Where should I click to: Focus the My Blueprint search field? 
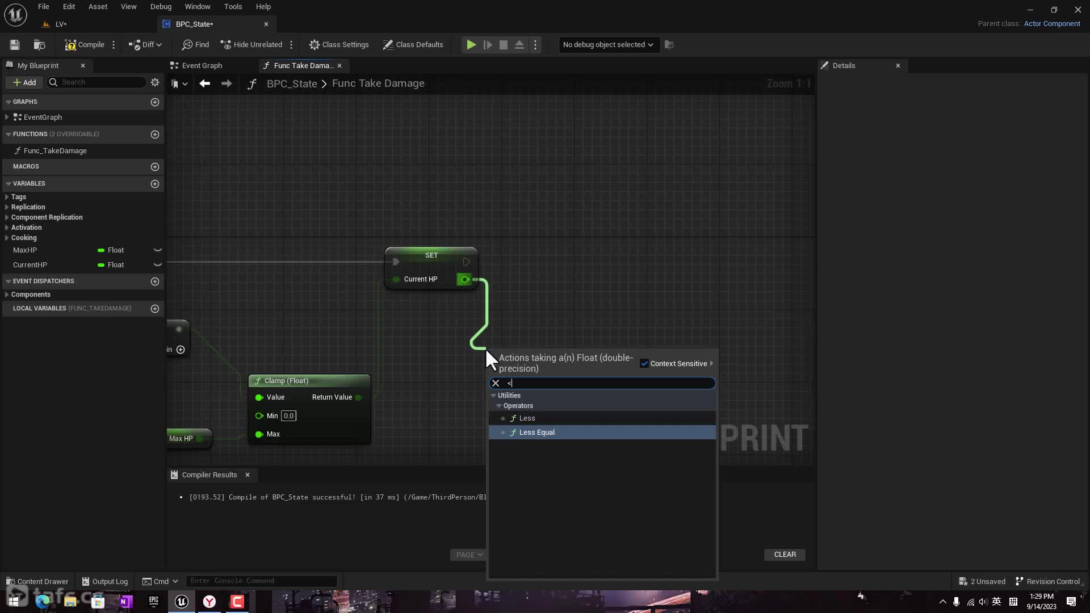(x=97, y=82)
